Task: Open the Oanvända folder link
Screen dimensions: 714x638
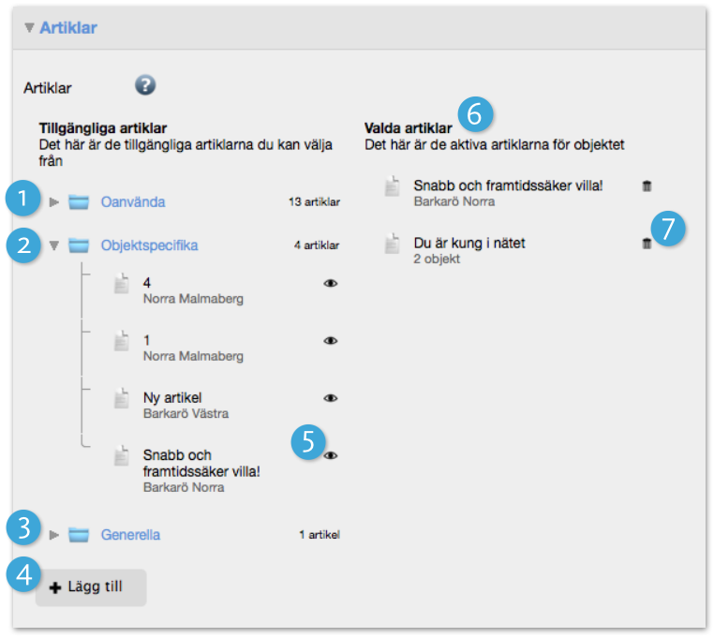Action: click(132, 201)
